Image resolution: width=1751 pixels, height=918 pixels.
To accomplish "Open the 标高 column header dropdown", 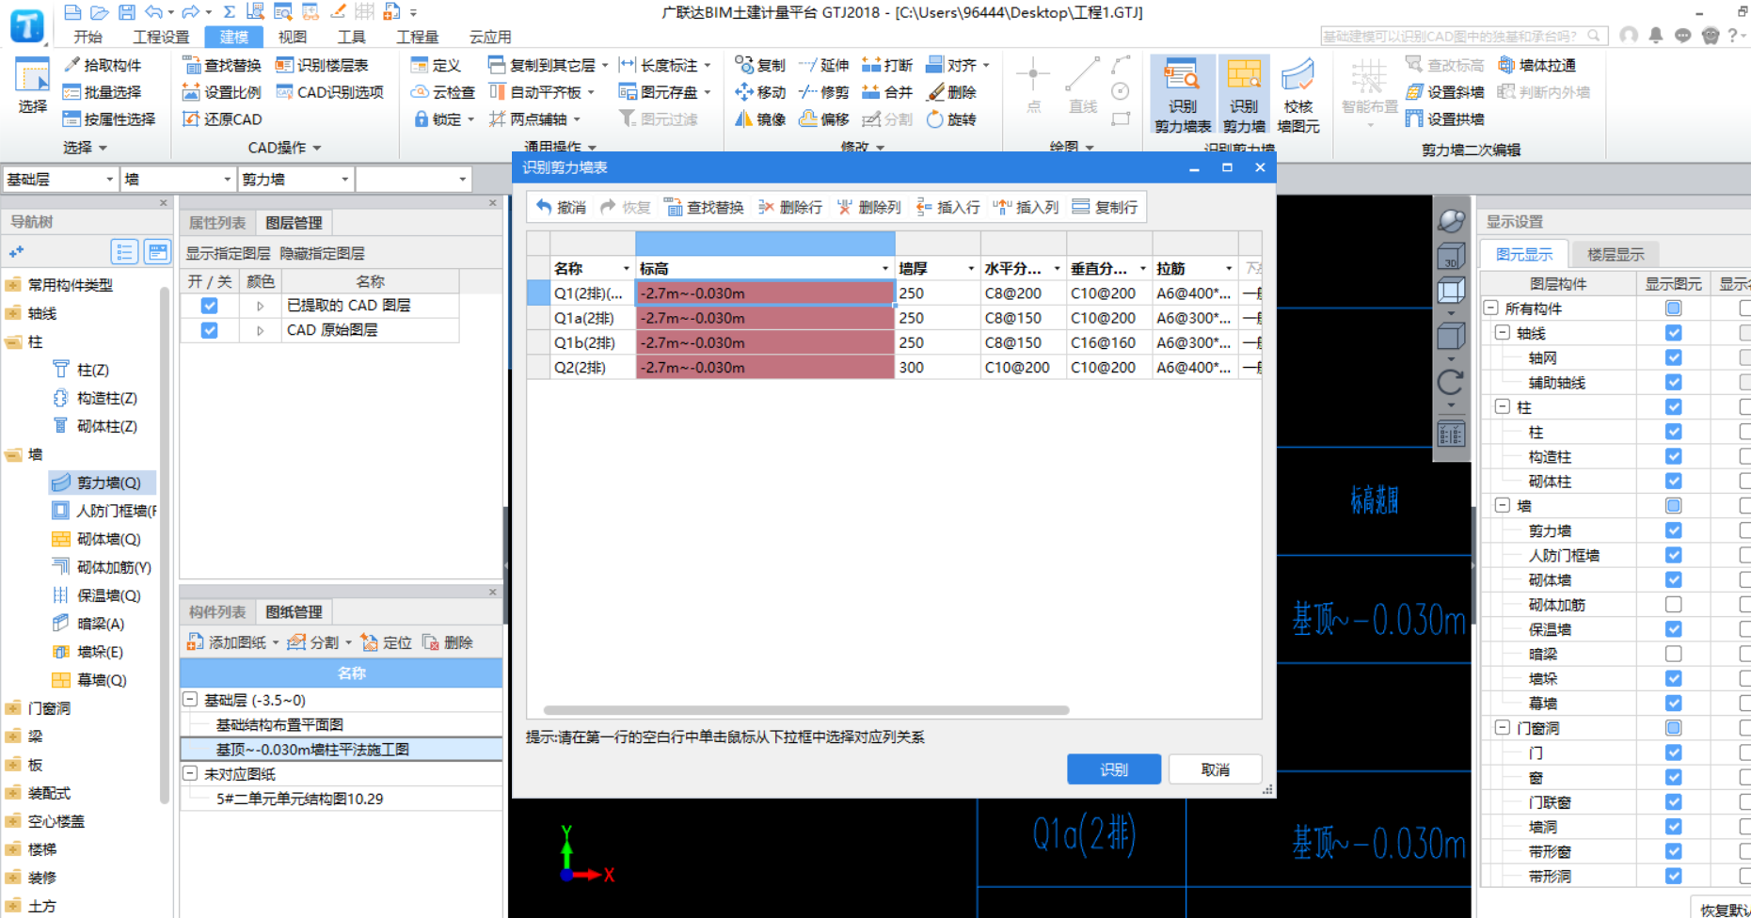I will coord(884,269).
